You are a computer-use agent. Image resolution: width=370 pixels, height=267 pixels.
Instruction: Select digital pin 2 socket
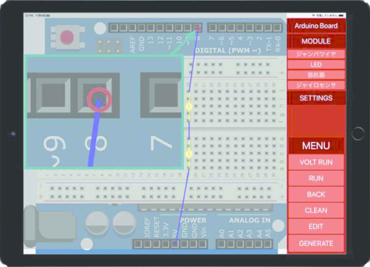259,28
